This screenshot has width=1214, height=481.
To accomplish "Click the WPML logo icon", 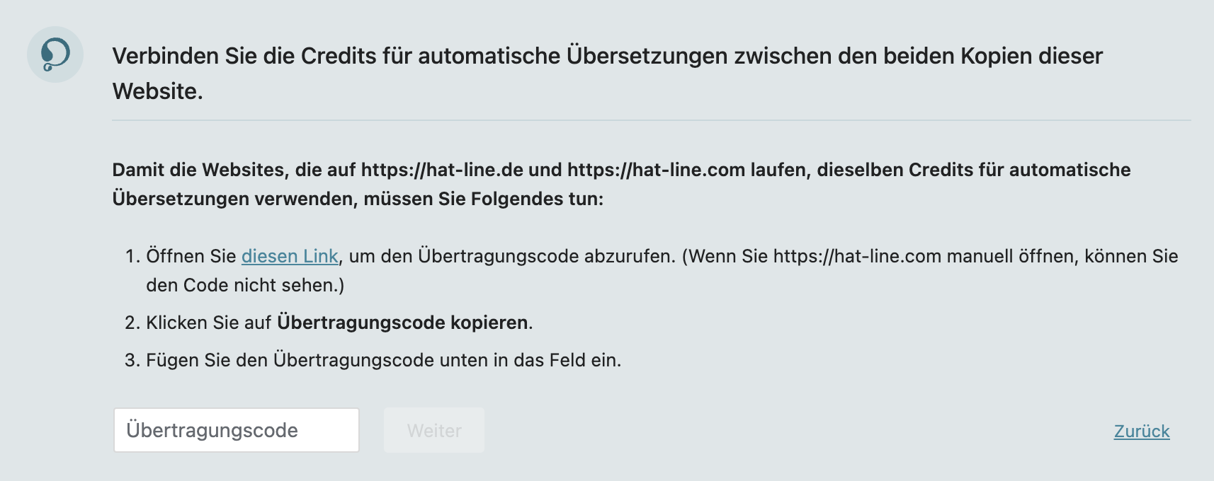I will coord(55,54).
